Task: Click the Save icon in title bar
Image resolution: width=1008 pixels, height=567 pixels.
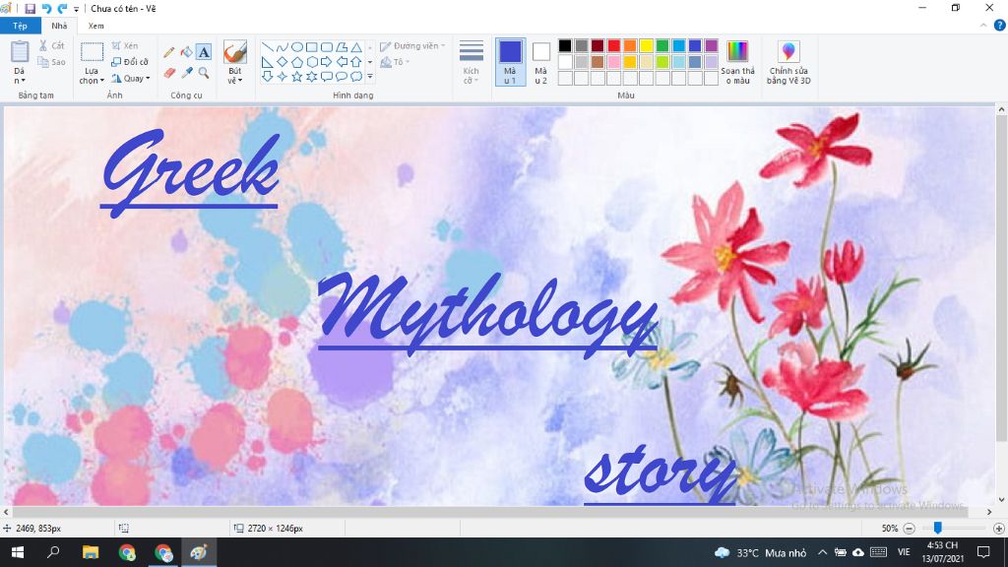Action: 30,8
